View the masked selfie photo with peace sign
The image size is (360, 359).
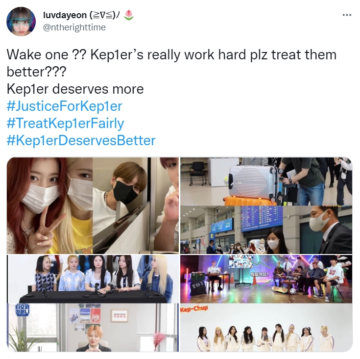click(x=49, y=205)
